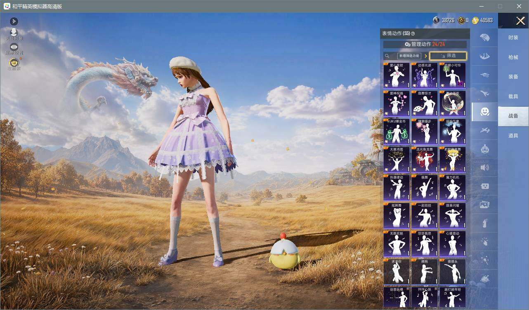Choose the 甜美闪耀 emote
Image resolution: width=529 pixels, height=310 pixels.
coord(453,216)
